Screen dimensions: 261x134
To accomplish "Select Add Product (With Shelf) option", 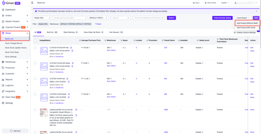I will (246, 28).
